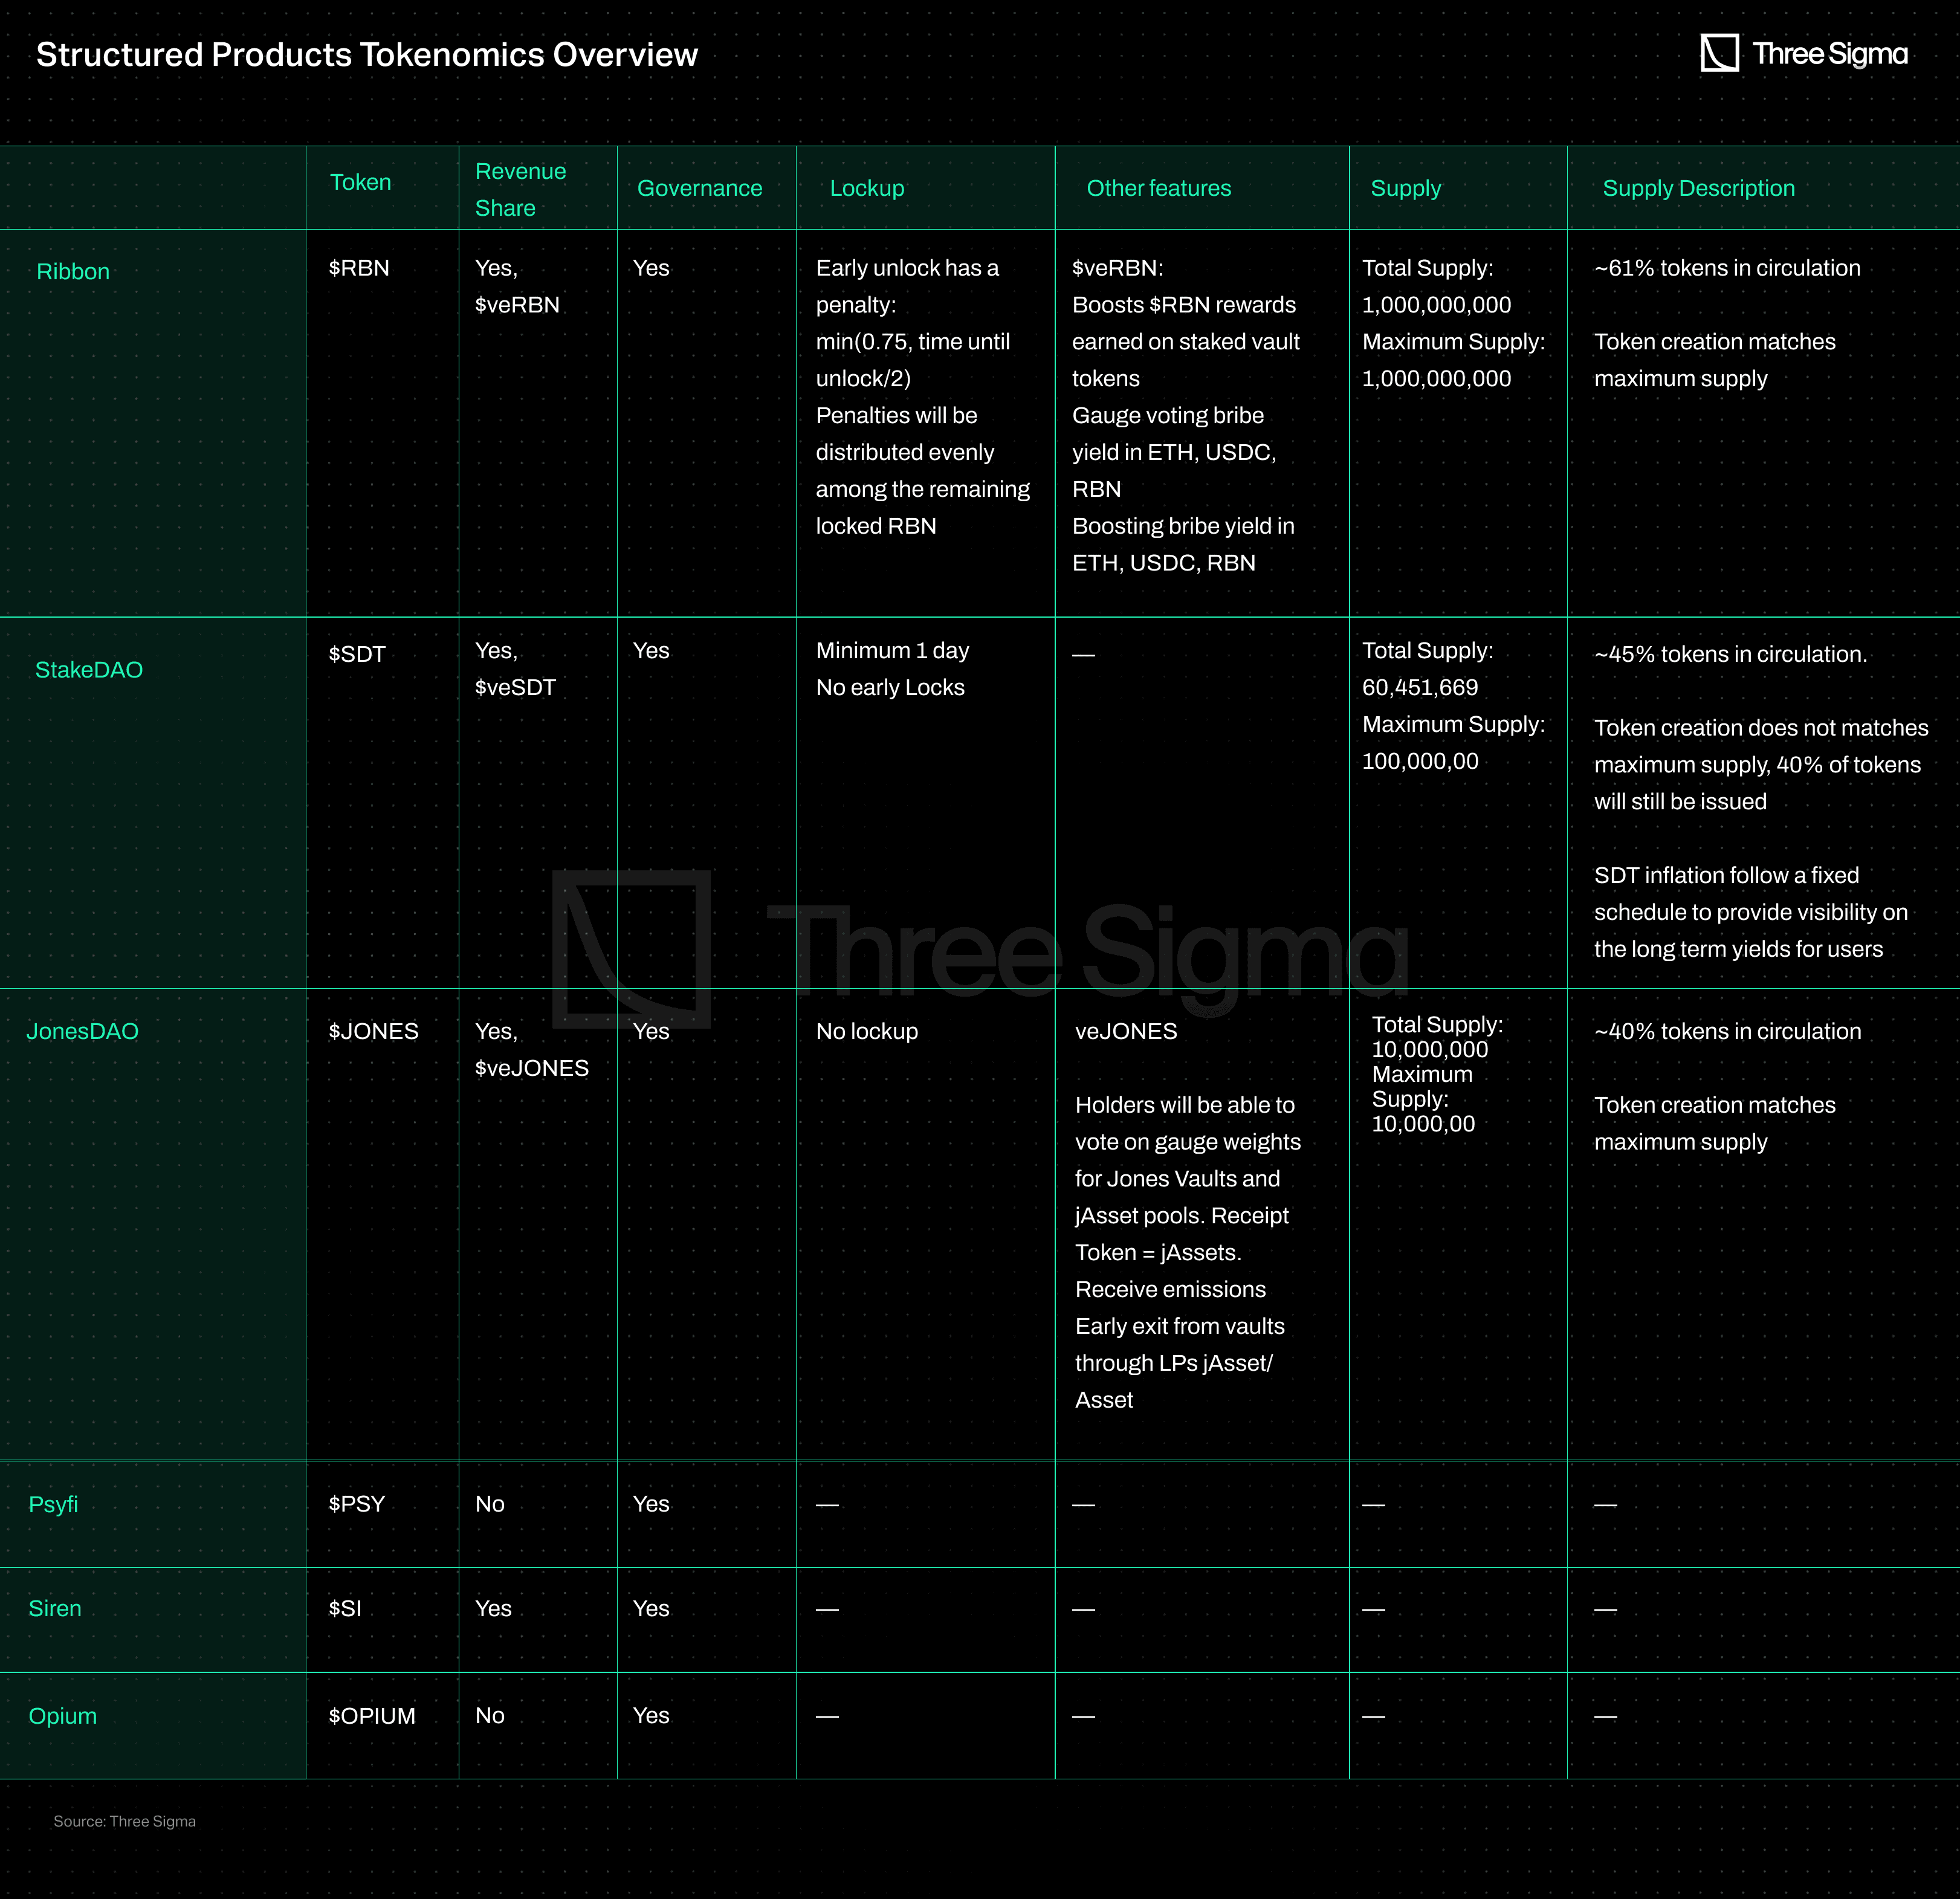This screenshot has height=1899, width=1960.
Task: Select the JonesDAO row label
Action: coord(82,1031)
